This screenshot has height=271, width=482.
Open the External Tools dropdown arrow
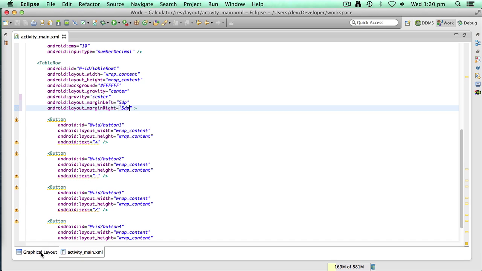[130, 23]
